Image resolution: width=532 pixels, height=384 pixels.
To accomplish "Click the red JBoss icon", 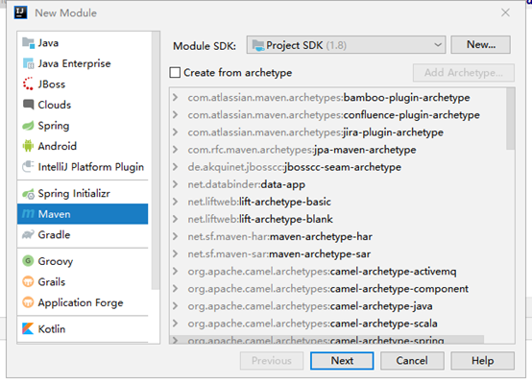I will pyautogui.click(x=28, y=84).
